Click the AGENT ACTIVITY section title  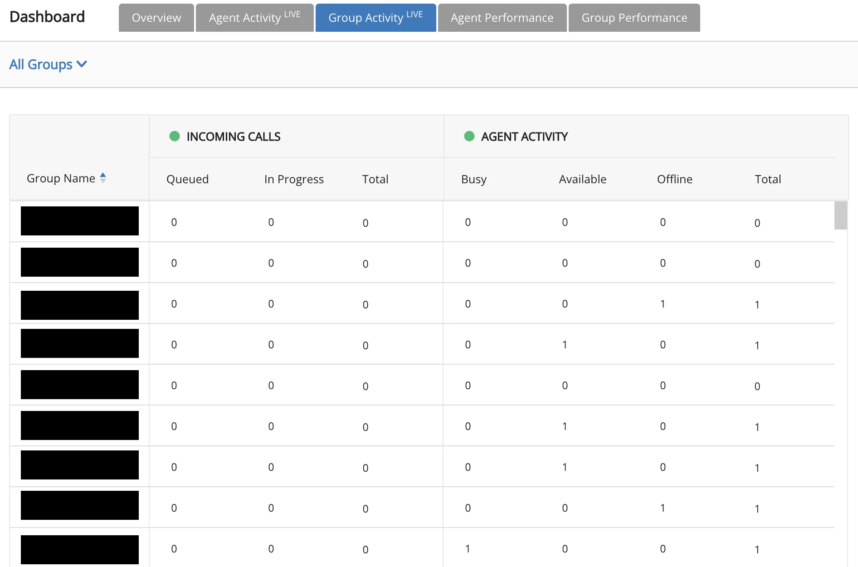(x=524, y=137)
